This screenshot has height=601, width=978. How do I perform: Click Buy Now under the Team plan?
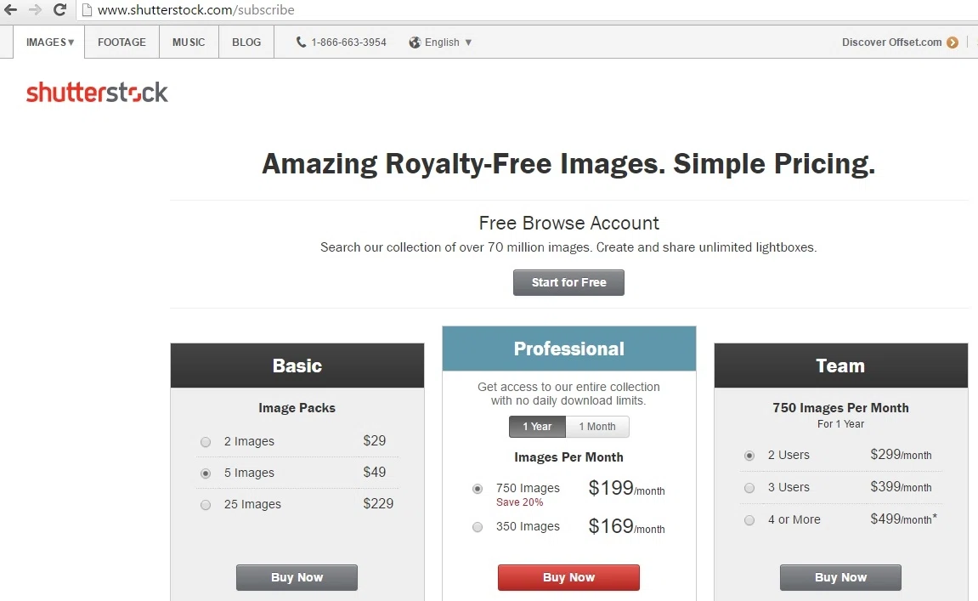[x=840, y=577]
